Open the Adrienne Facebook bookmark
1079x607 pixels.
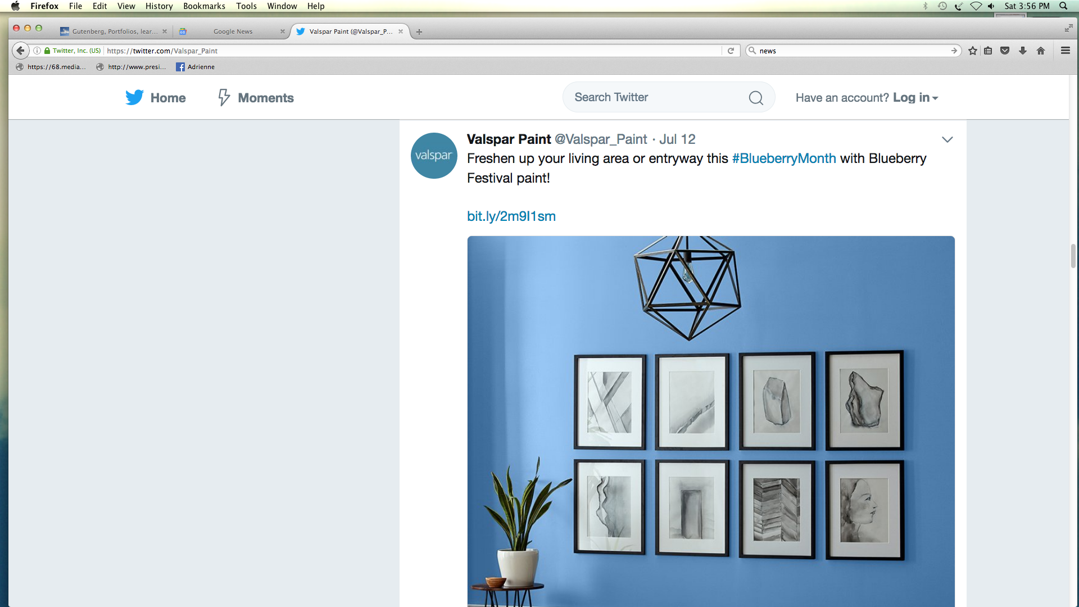tap(196, 67)
